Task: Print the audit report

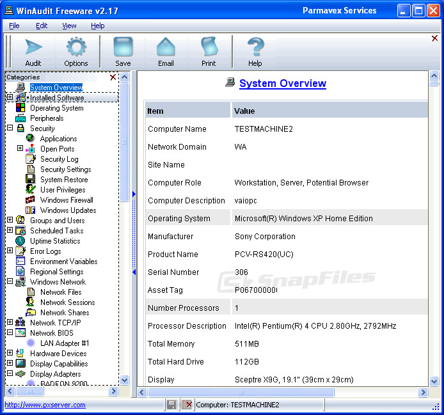Action: pyautogui.click(x=209, y=52)
